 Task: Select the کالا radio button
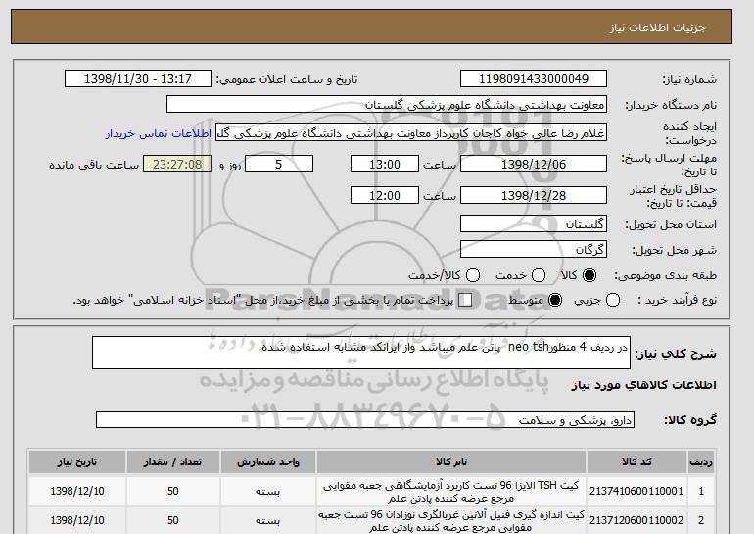tap(589, 275)
